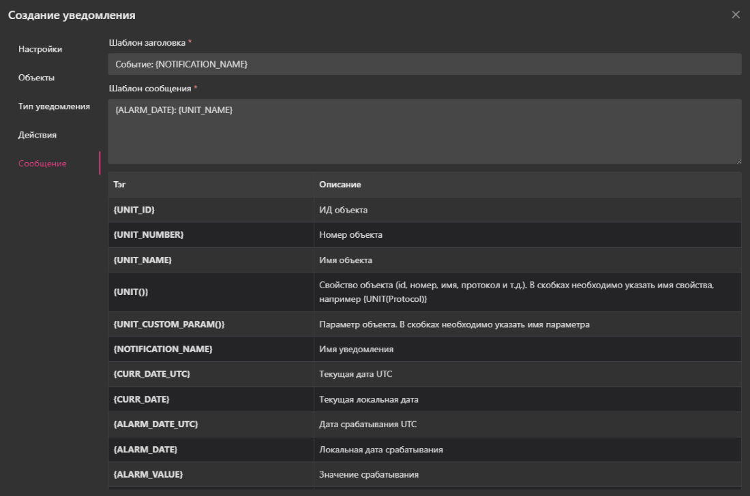Click the {CURR_DATE_UTC} tag

tap(151, 375)
